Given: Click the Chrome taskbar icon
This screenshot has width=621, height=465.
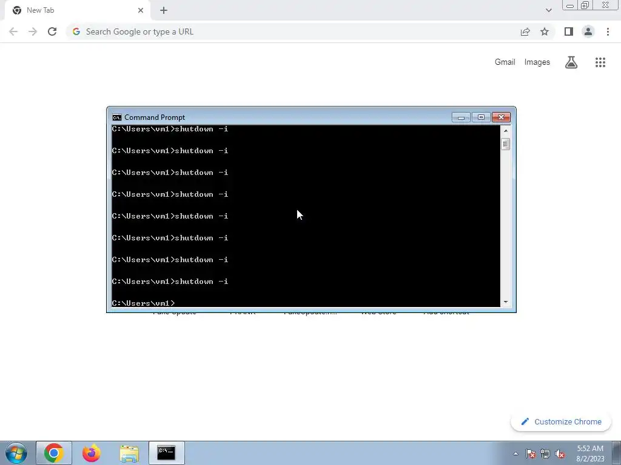Looking at the screenshot, I should [x=54, y=453].
